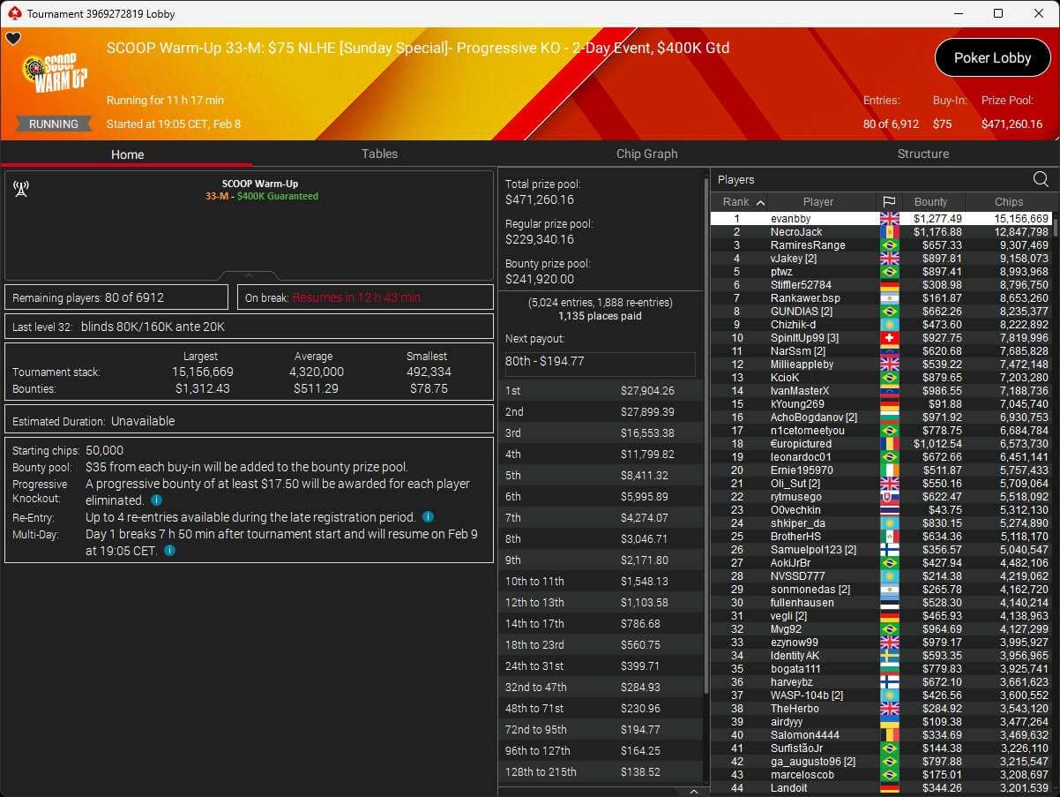Click the broadcast antenna icon
The image size is (1060, 797).
pos(21,189)
